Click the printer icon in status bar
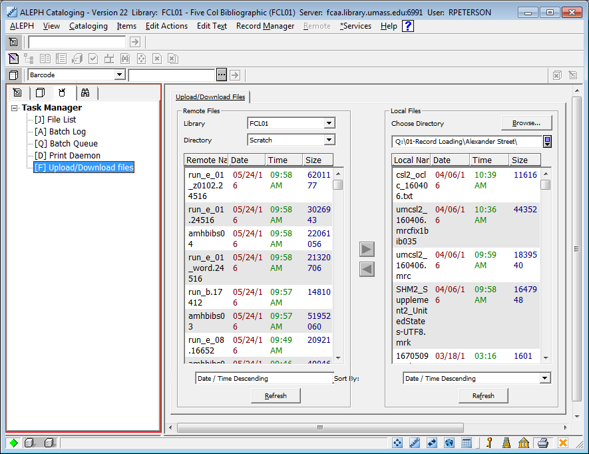The width and height of the screenshot is (589, 454). (543, 443)
